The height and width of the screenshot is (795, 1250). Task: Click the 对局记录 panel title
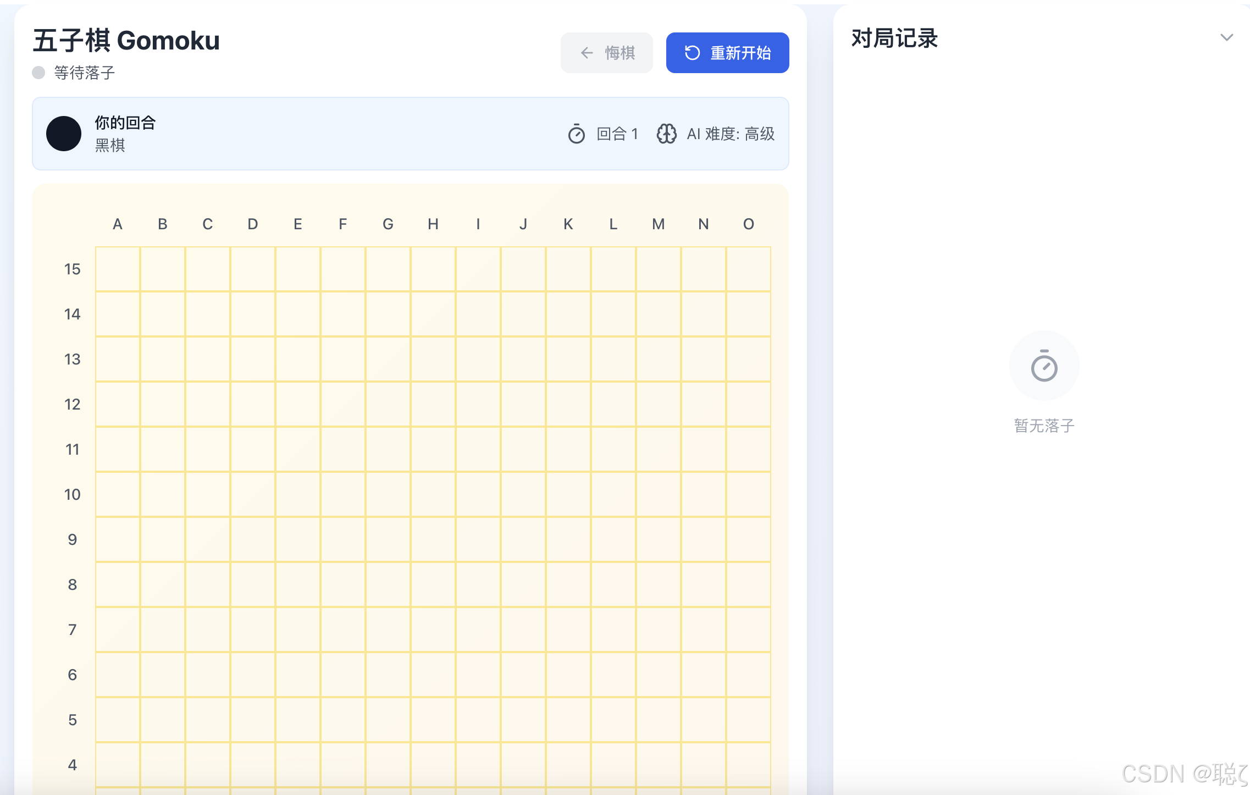[x=894, y=38]
